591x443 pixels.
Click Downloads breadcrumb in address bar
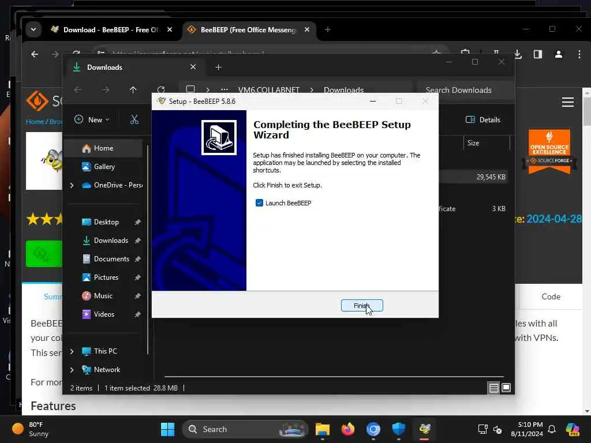343,90
